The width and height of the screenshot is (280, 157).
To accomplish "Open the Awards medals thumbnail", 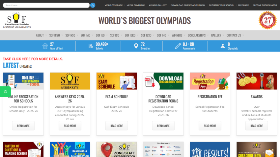I will [257, 81].
